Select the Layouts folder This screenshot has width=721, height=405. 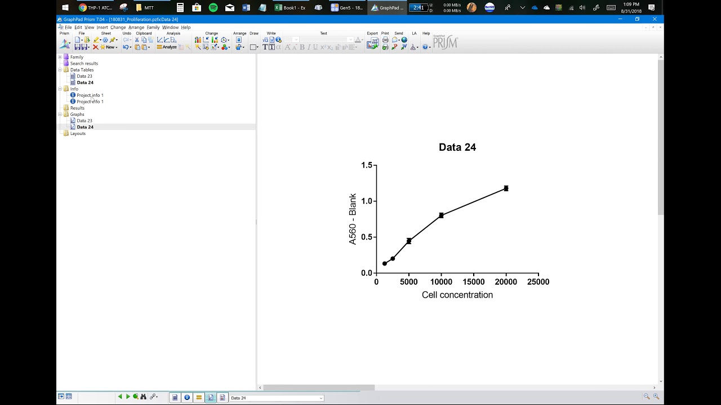tap(78, 133)
